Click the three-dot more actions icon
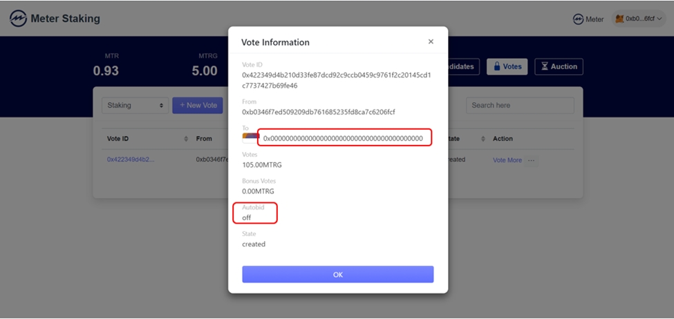674x319 pixels. pos(532,160)
